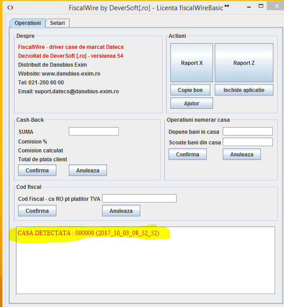Click Inchide aplicatie to close the app
The height and width of the screenshot is (307, 284).
coord(244,90)
